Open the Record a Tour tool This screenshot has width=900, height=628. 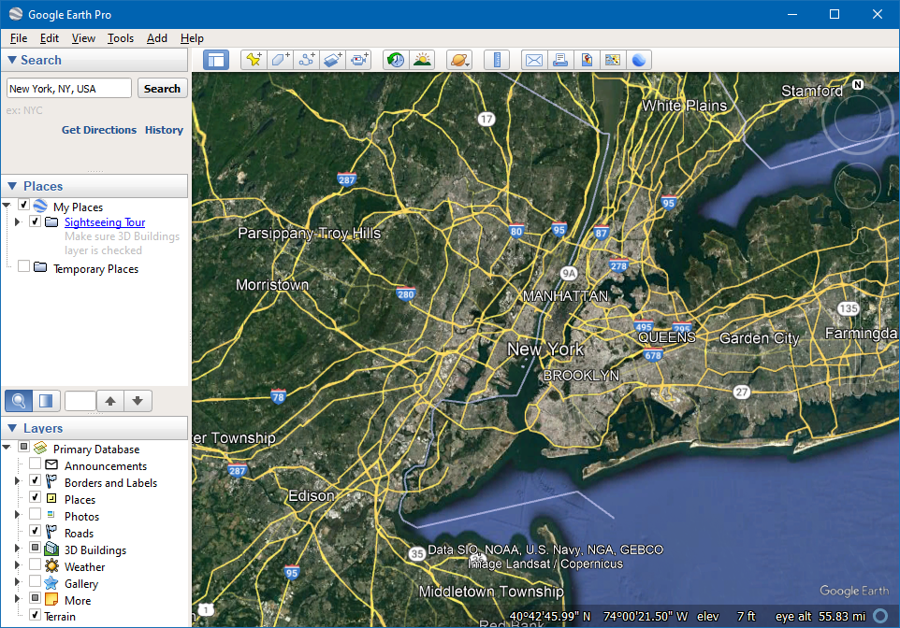[359, 60]
